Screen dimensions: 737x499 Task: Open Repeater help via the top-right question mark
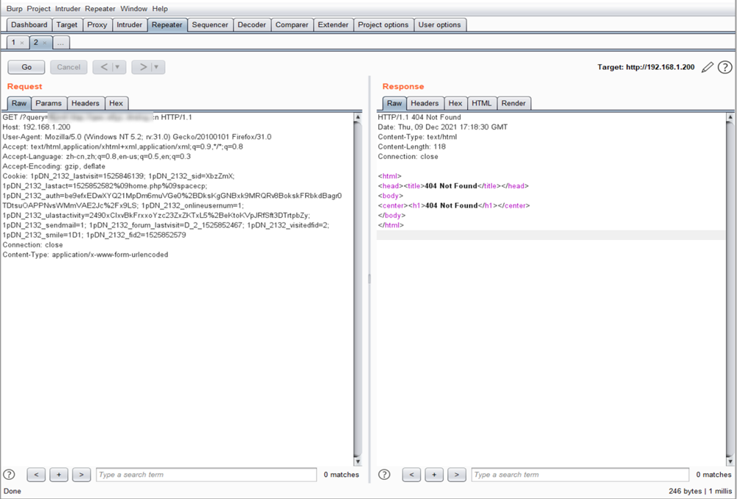point(724,68)
